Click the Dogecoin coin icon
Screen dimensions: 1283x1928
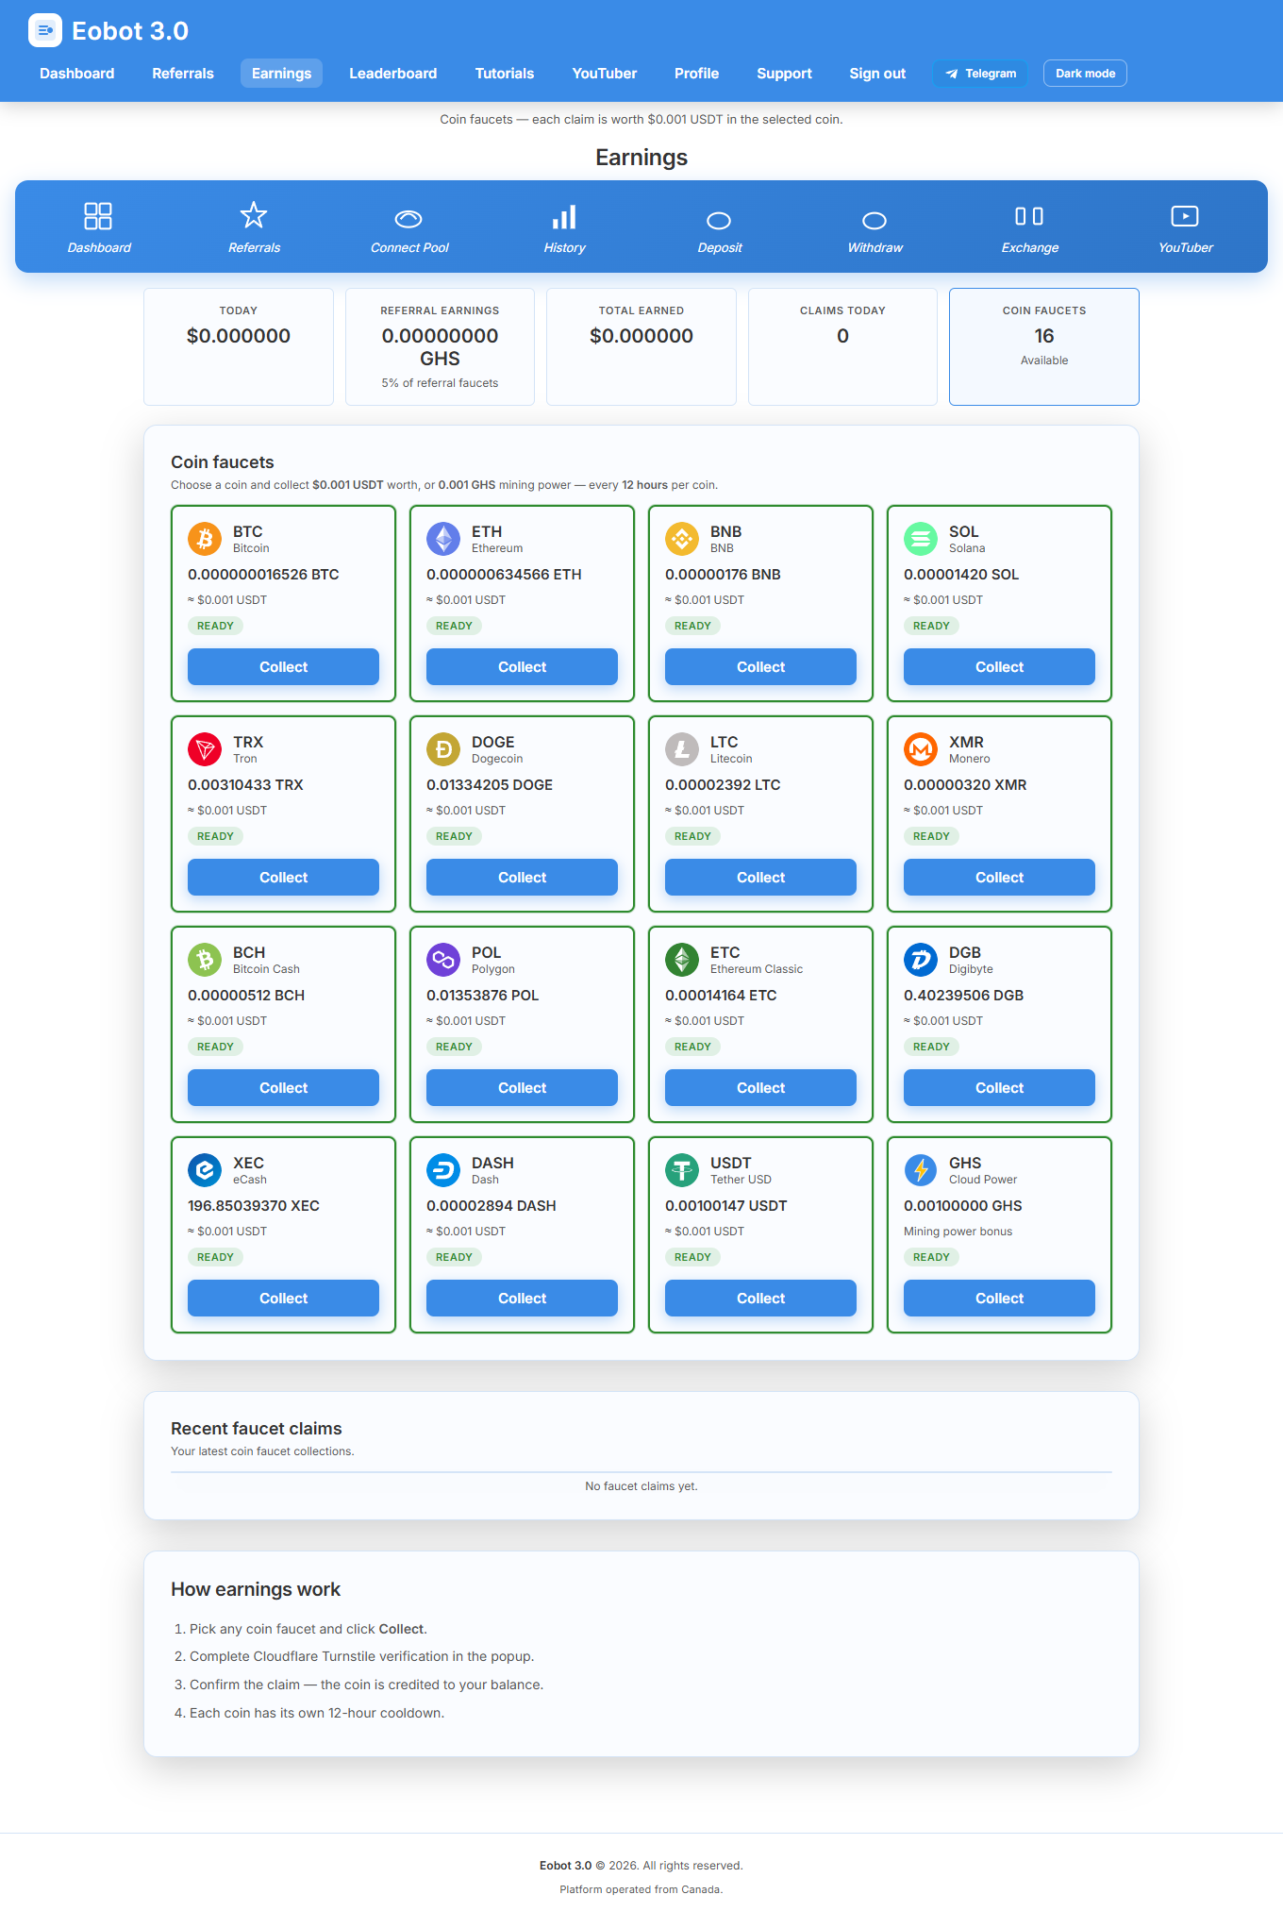(x=443, y=749)
